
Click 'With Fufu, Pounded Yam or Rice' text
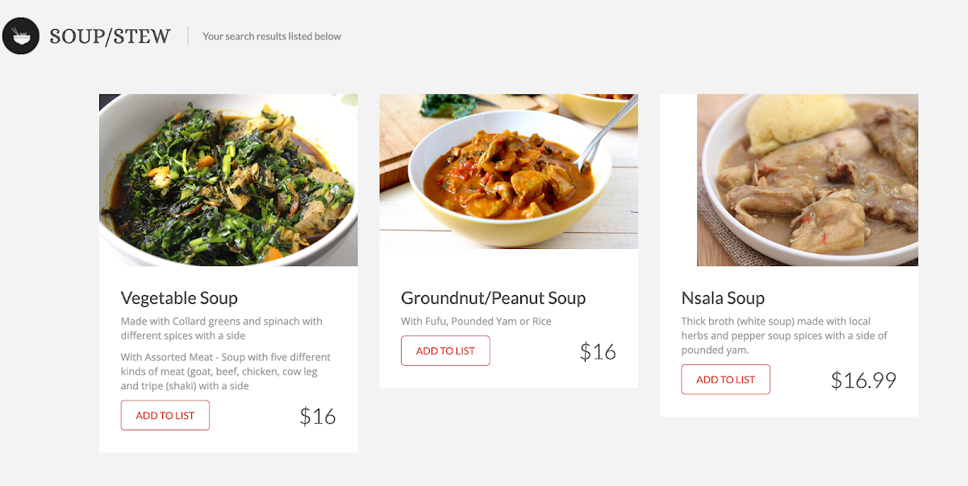tap(476, 321)
